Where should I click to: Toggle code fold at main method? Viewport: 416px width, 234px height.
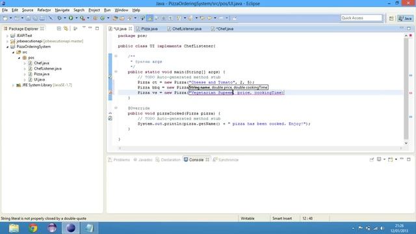tap(116, 71)
